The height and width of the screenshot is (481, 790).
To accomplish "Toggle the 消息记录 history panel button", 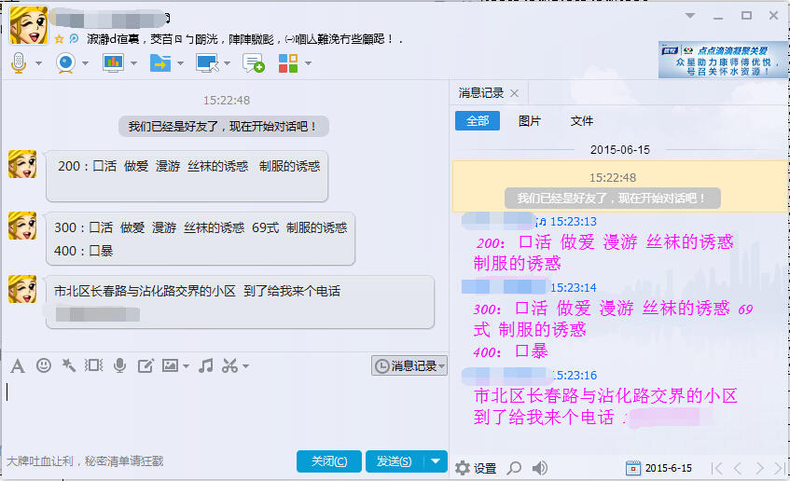I will click(409, 366).
